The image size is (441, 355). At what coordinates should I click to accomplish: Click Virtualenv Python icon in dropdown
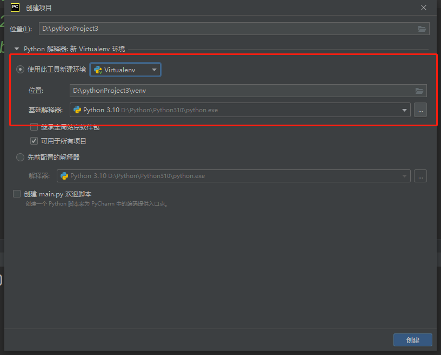tap(98, 70)
